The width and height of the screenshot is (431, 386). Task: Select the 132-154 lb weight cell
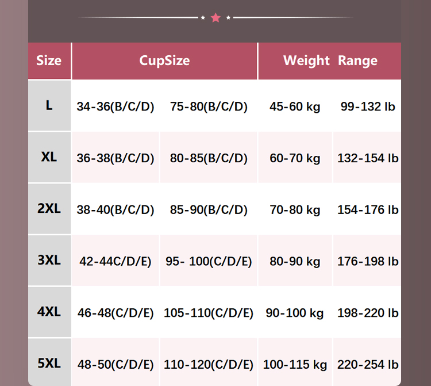pos(368,158)
